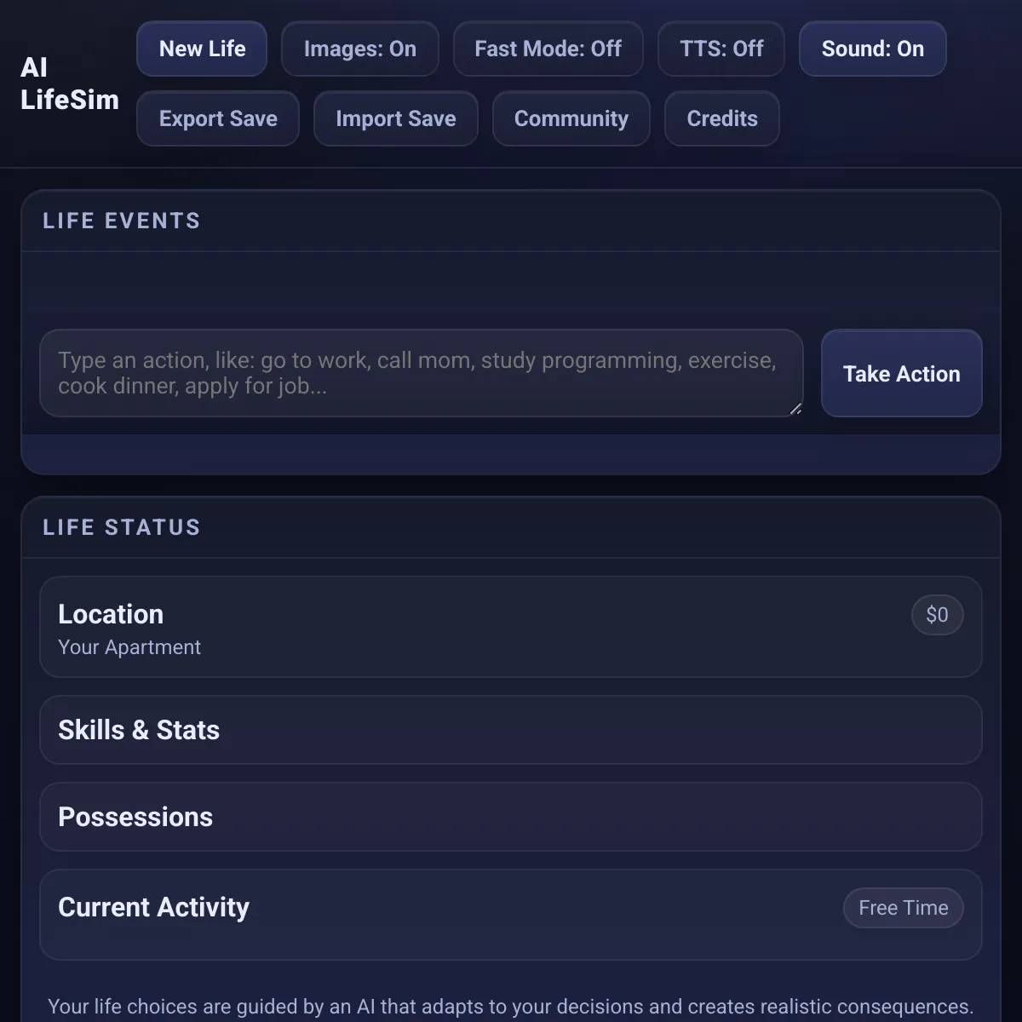1022x1022 pixels.
Task: Click the action text input field
Action: click(421, 373)
